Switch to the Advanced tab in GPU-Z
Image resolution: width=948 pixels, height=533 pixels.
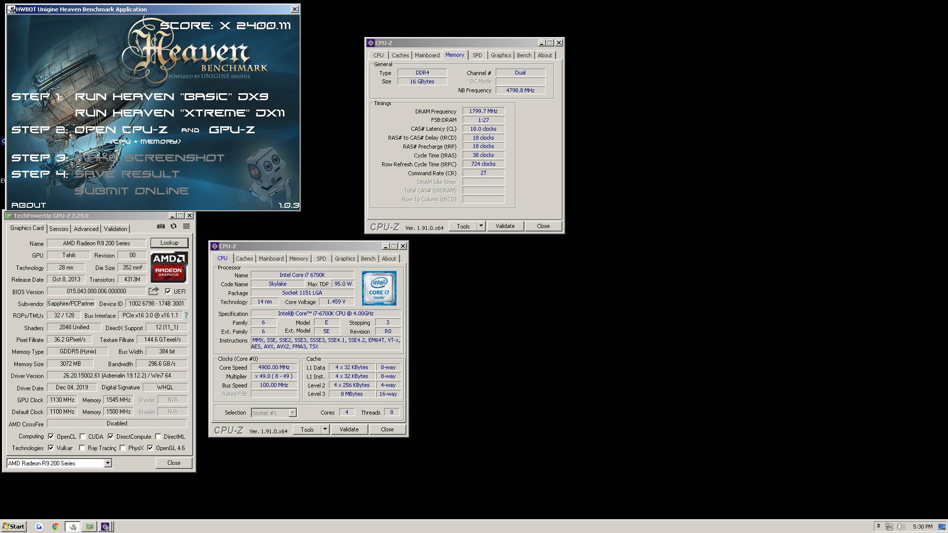point(86,228)
